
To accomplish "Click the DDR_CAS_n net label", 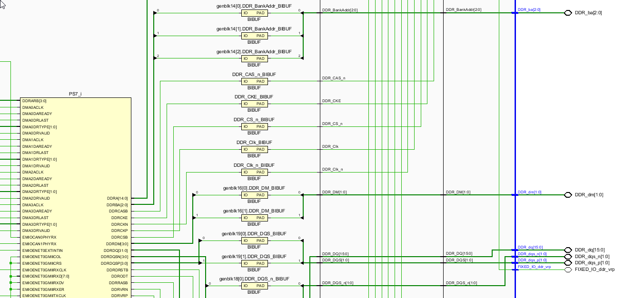I will pos(334,78).
